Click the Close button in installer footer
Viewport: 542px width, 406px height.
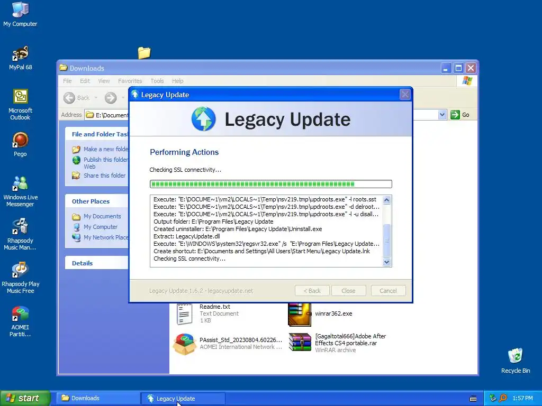point(348,291)
